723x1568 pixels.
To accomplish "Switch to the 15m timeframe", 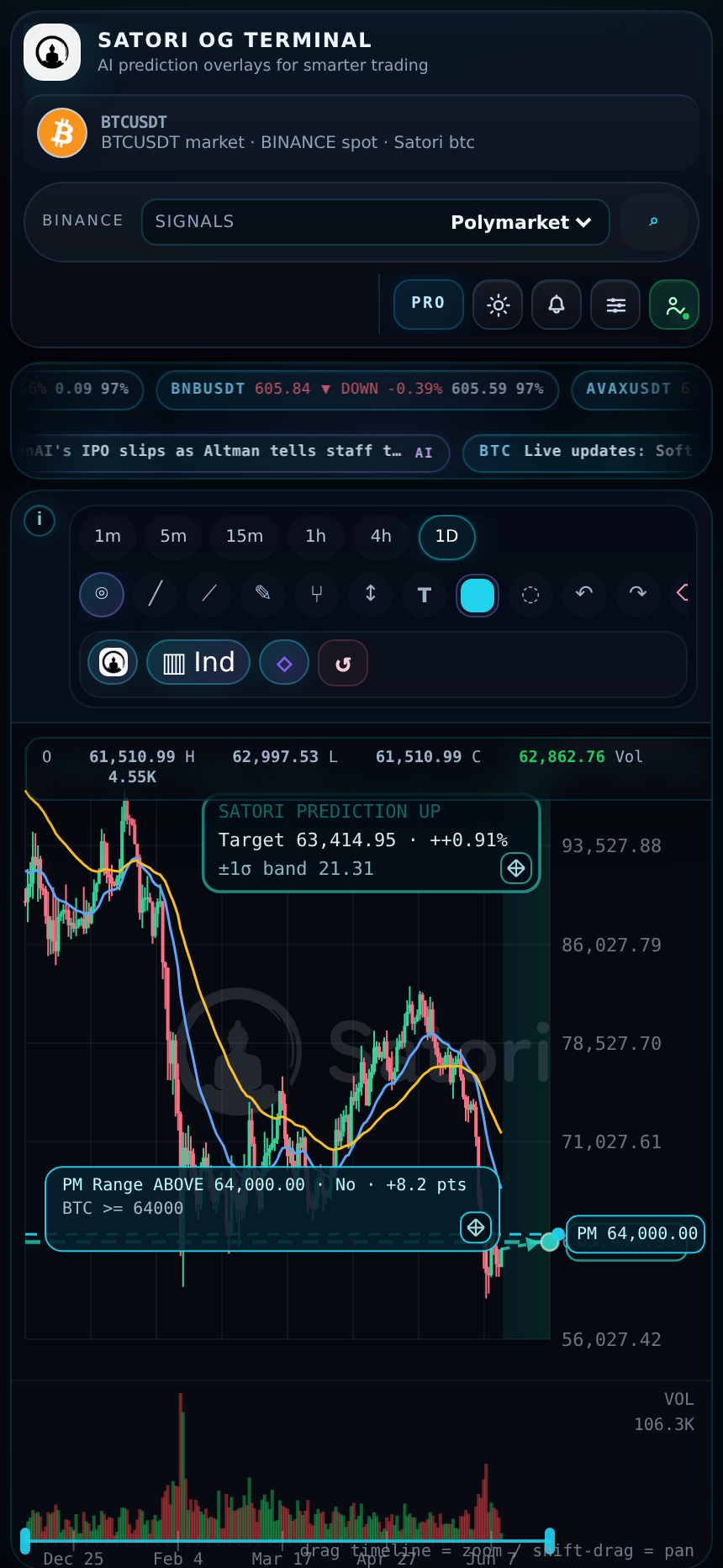I will pos(245,537).
